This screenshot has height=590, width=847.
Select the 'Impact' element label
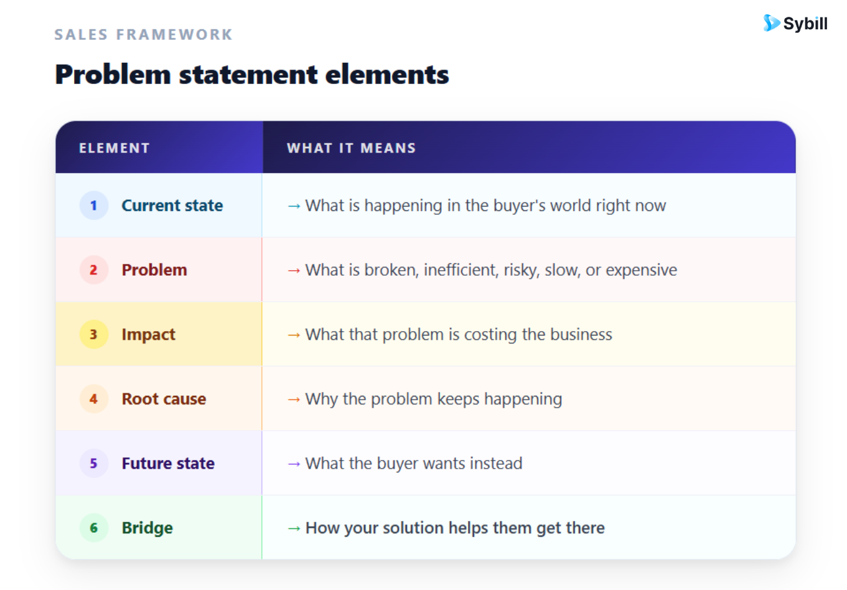click(x=149, y=334)
